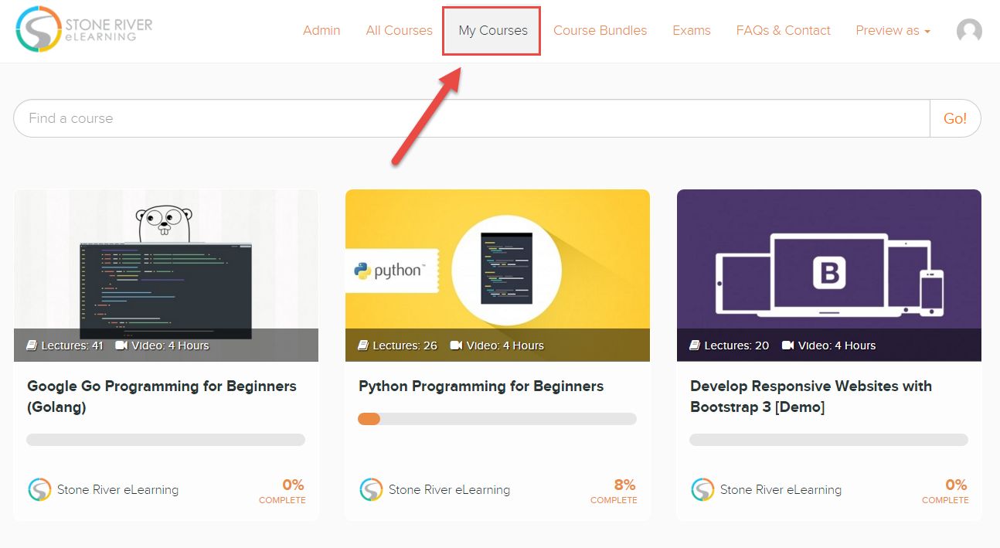Click author logo under Python course
Image resolution: width=1000 pixels, height=548 pixels.
(x=371, y=489)
